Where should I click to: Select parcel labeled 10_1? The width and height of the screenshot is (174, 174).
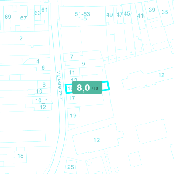41,100
